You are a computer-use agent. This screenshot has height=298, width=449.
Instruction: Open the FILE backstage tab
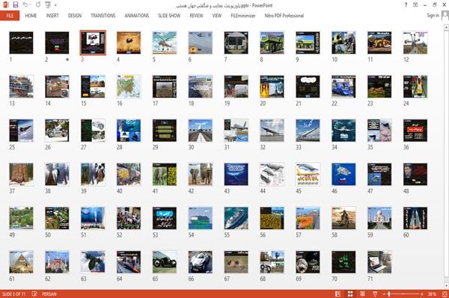coord(10,16)
